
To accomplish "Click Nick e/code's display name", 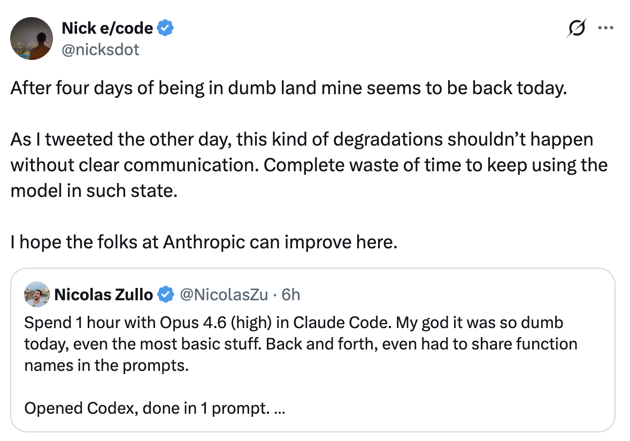I will pos(106,28).
